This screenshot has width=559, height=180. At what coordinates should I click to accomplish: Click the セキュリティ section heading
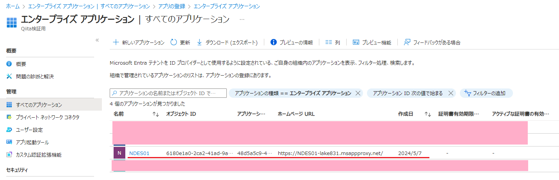pyautogui.click(x=17, y=170)
